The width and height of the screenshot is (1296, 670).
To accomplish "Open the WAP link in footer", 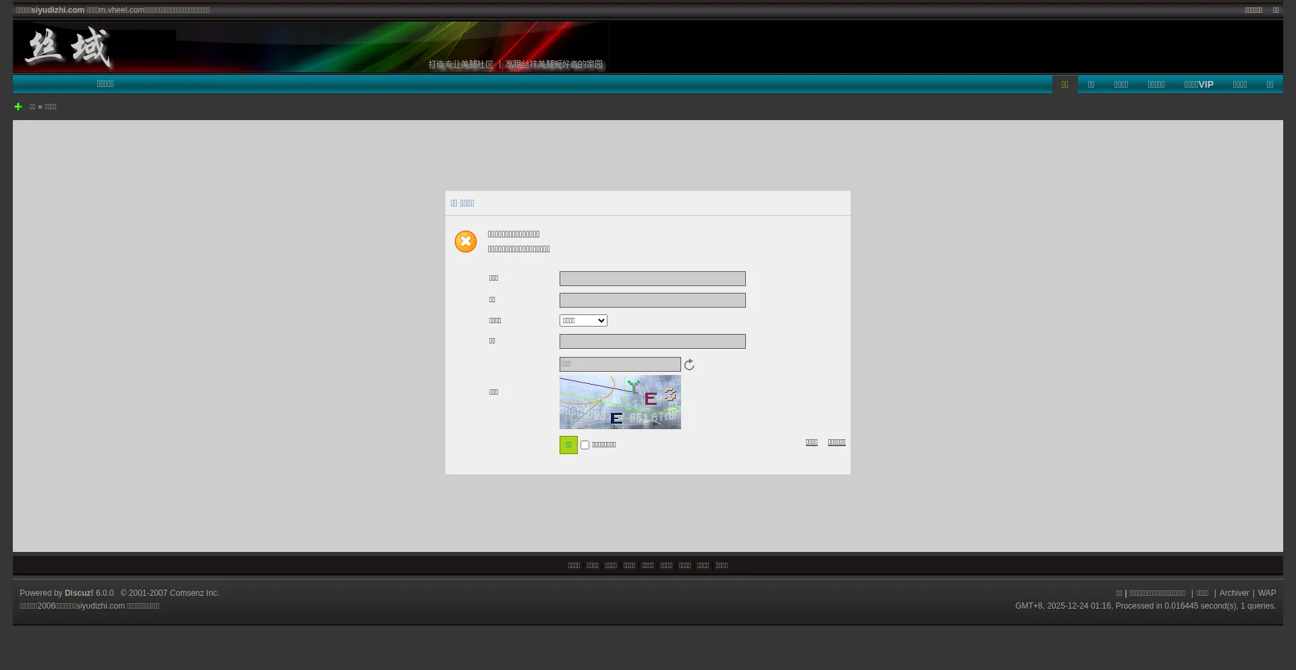I will coord(1266,593).
